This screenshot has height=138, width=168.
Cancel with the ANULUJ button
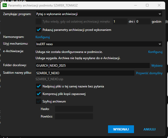150,129
